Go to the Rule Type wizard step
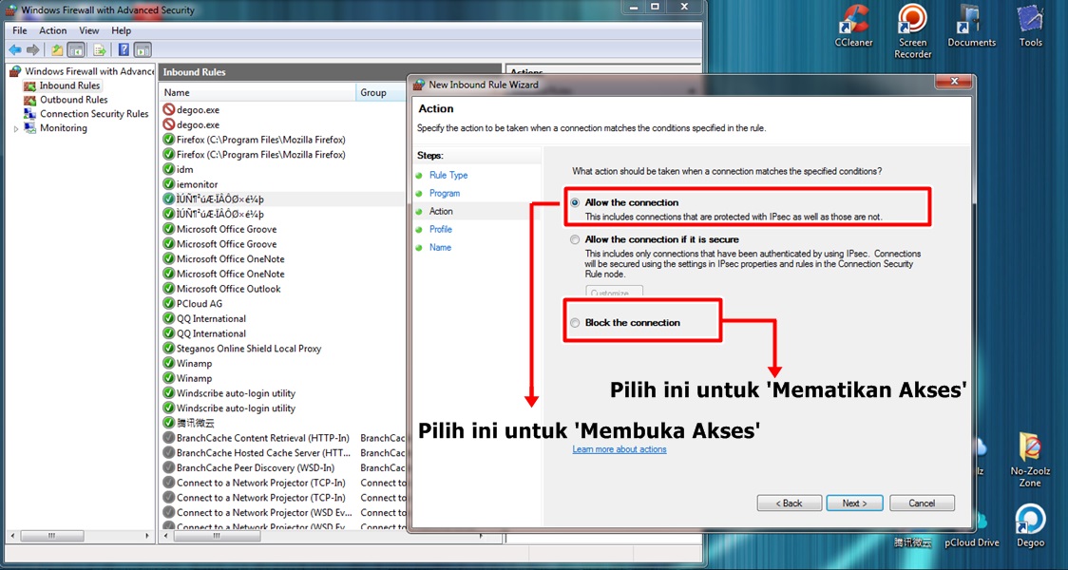This screenshot has height=570, width=1068. pos(448,175)
